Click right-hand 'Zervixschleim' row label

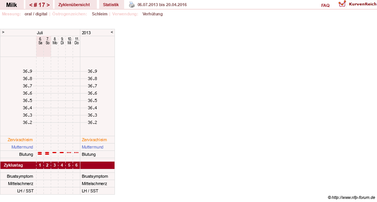[x=94, y=140]
